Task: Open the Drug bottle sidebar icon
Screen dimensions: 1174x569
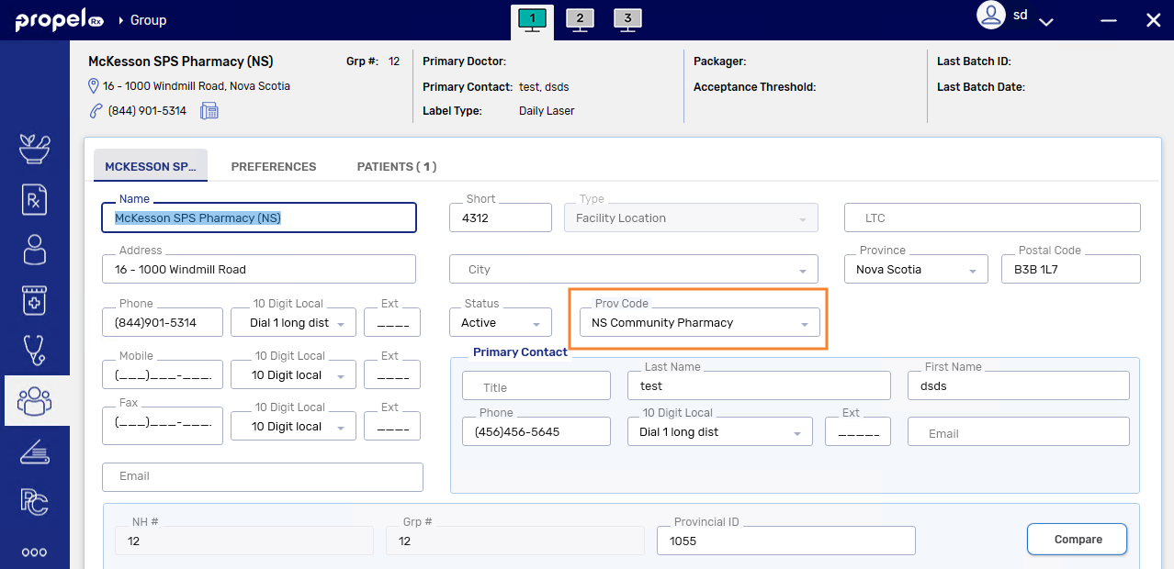Action: click(35, 300)
